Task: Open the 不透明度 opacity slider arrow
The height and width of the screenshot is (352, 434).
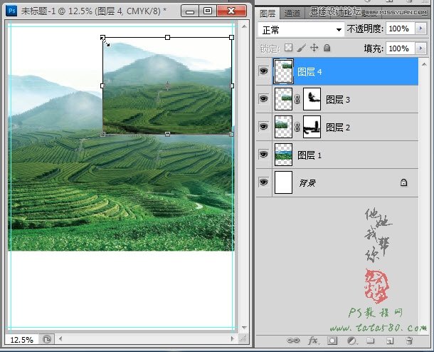Action: (421, 28)
